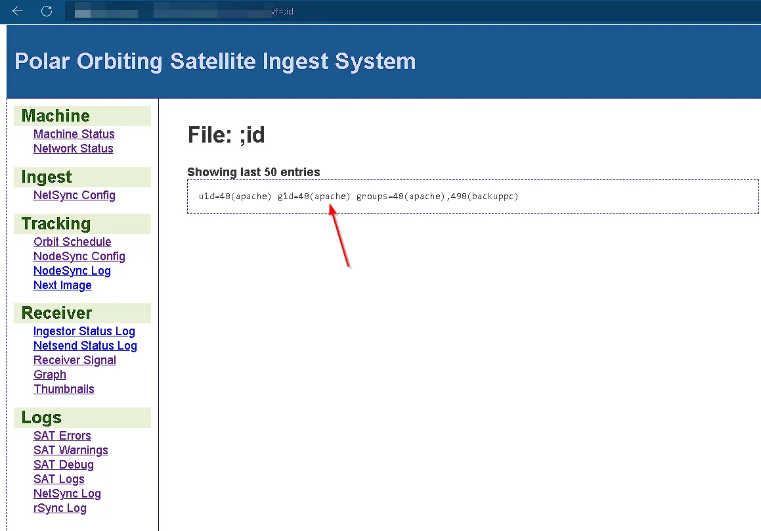Open the SAT Debug log
This screenshot has width=761, height=531.
pyautogui.click(x=63, y=465)
